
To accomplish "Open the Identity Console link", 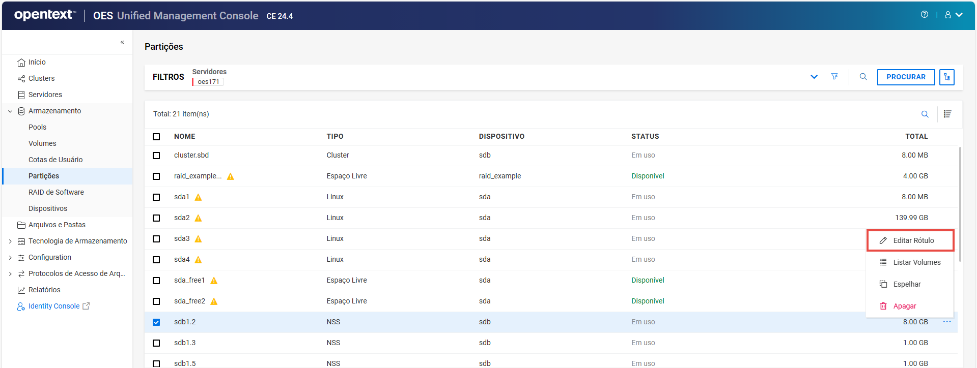I will 54,306.
